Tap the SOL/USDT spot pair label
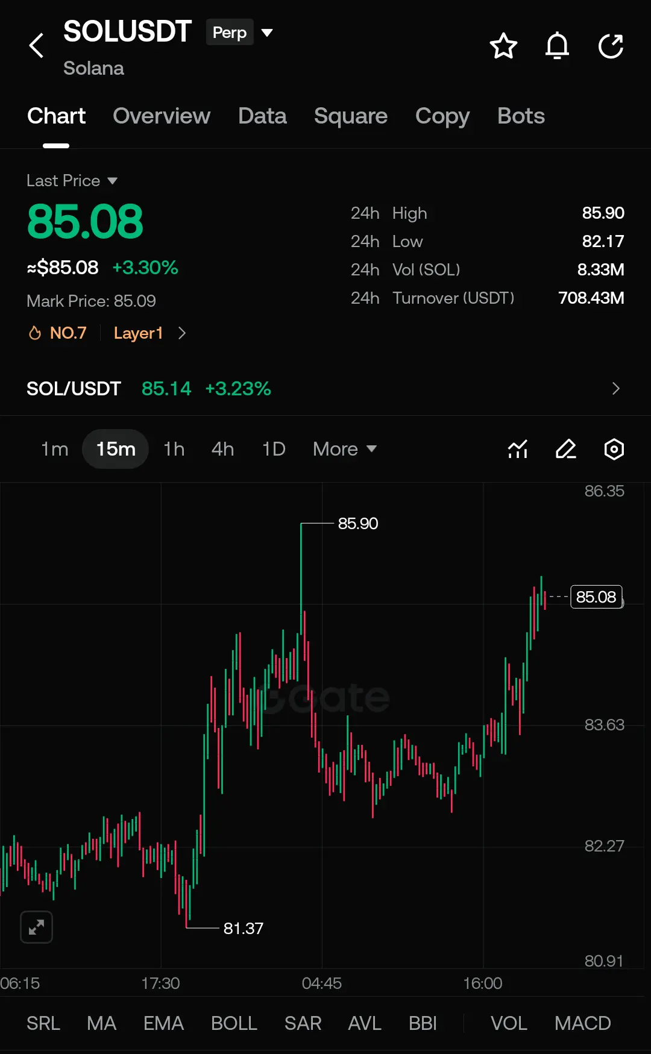 pyautogui.click(x=74, y=389)
